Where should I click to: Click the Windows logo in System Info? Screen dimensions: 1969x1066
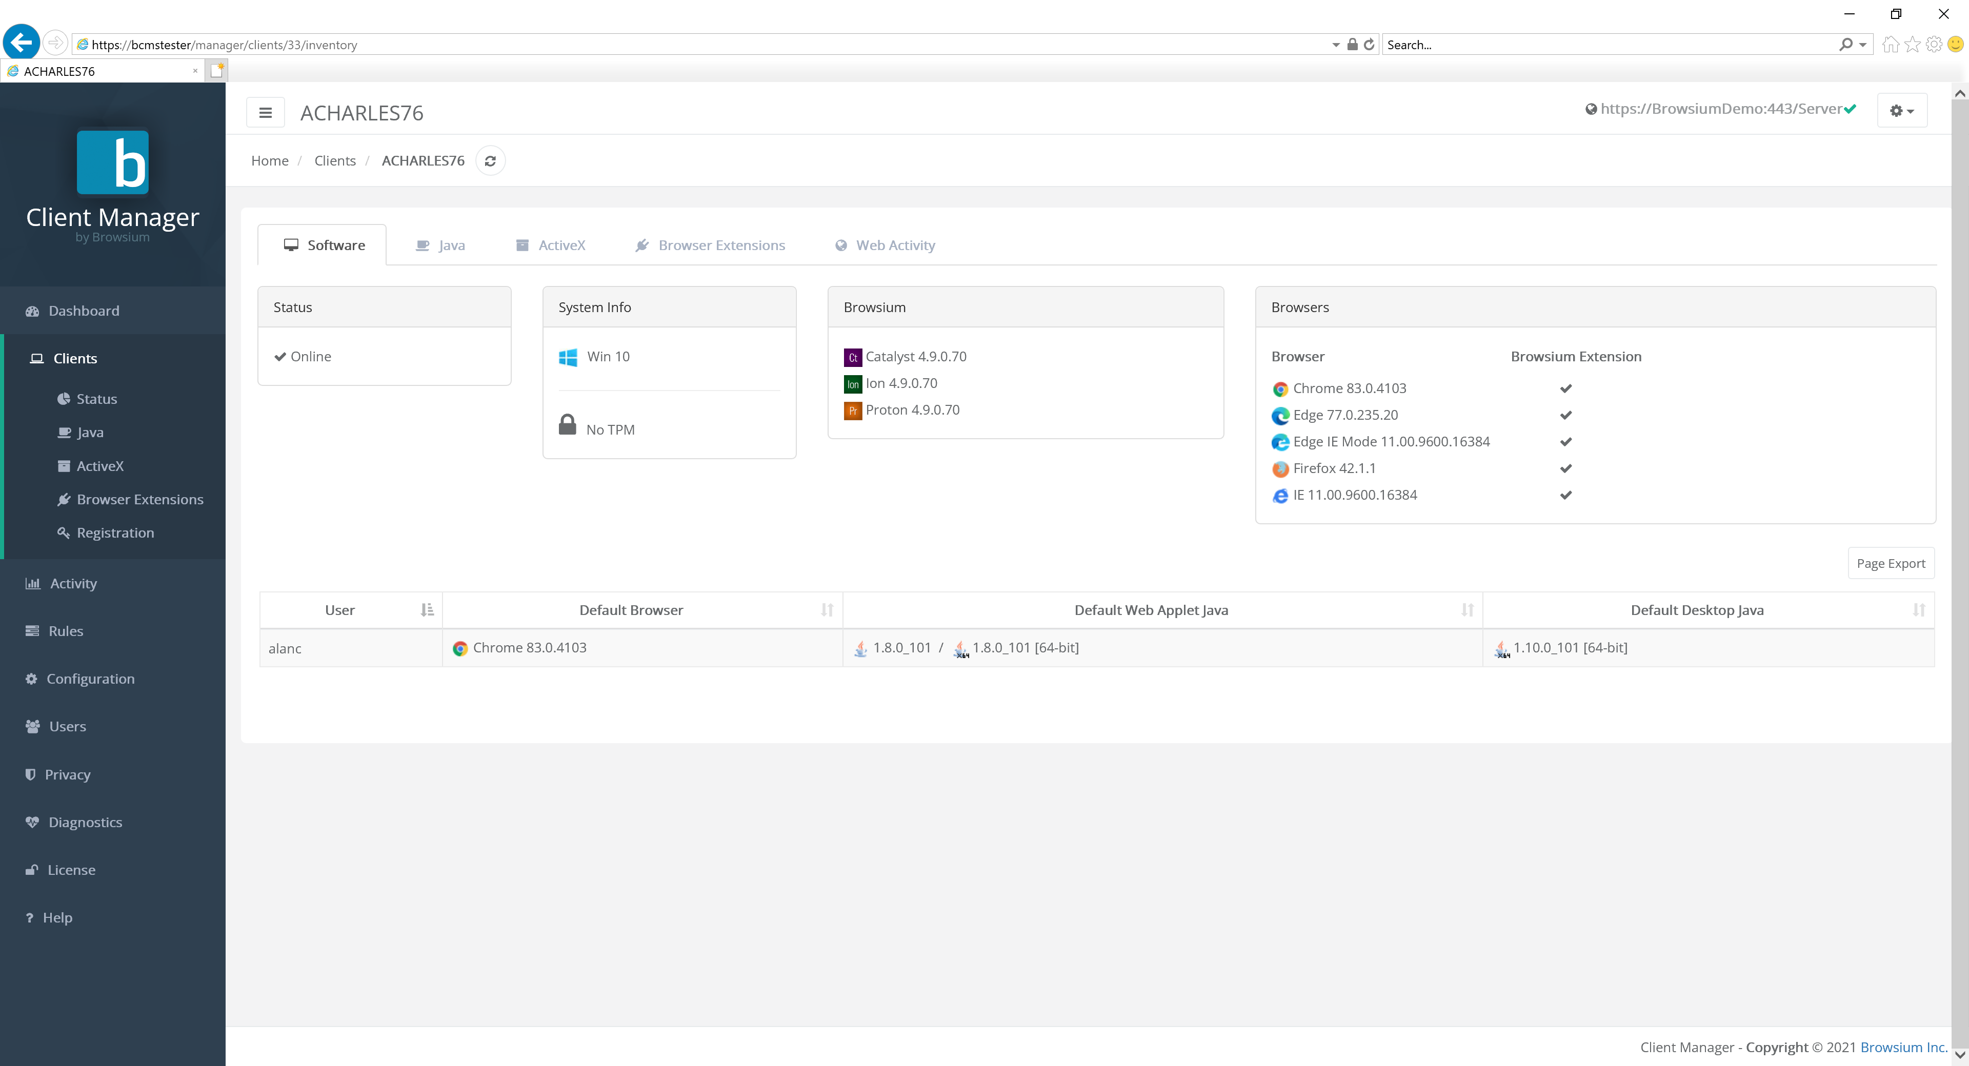[x=568, y=357]
